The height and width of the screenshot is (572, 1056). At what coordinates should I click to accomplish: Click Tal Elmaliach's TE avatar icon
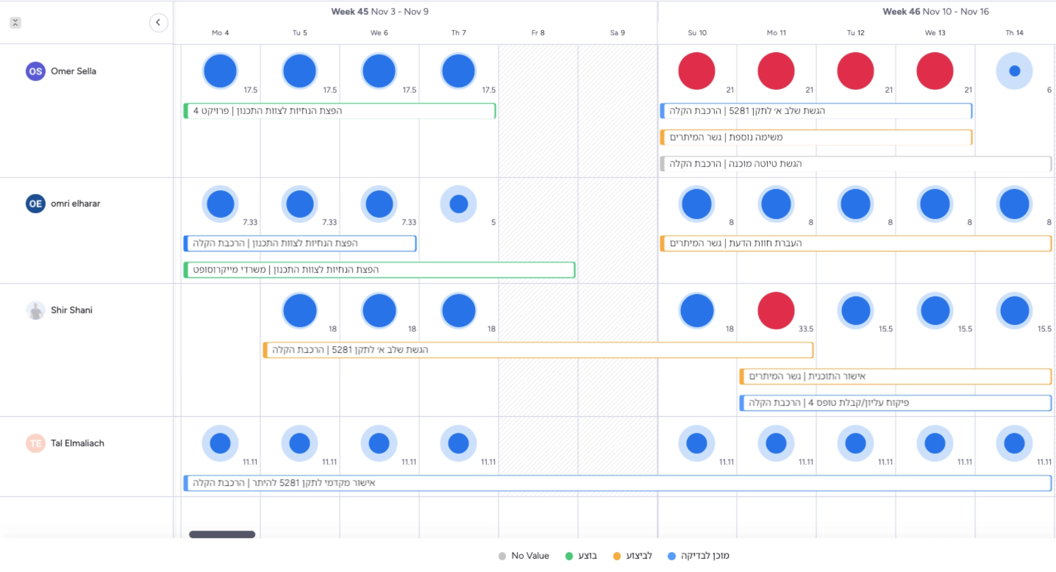[x=35, y=444]
